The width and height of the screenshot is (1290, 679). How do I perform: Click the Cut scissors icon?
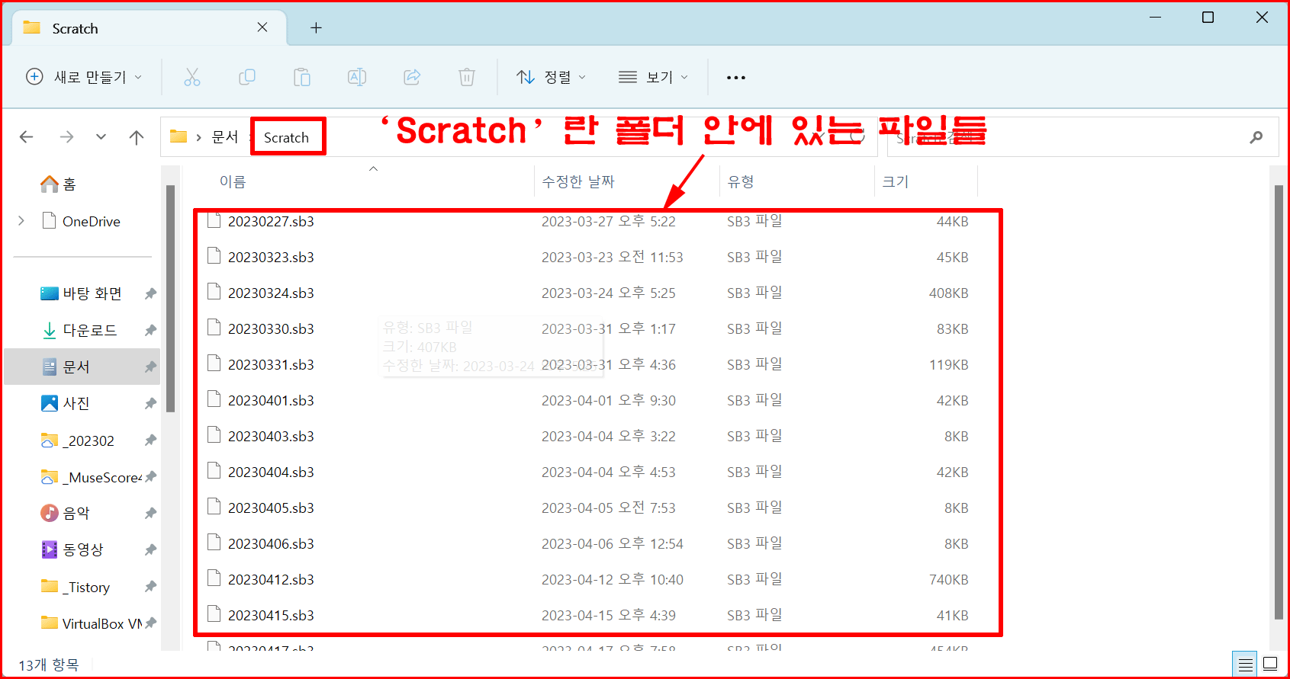tap(192, 77)
